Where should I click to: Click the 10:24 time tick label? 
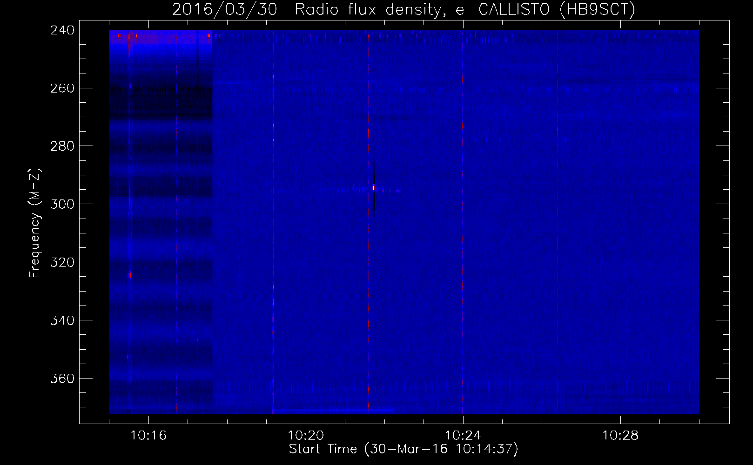(463, 436)
